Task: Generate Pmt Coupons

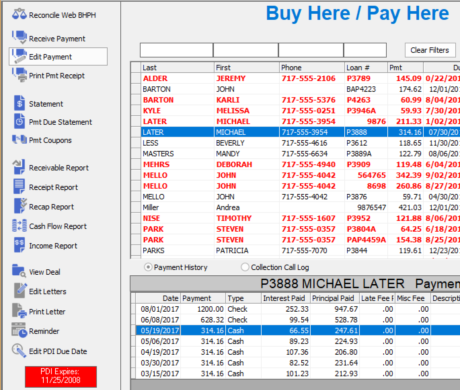Action: [x=50, y=140]
